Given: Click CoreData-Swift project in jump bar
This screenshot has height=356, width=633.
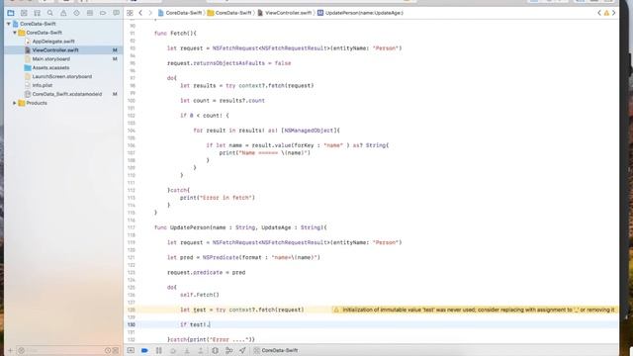Looking at the screenshot, I should 180,13.
